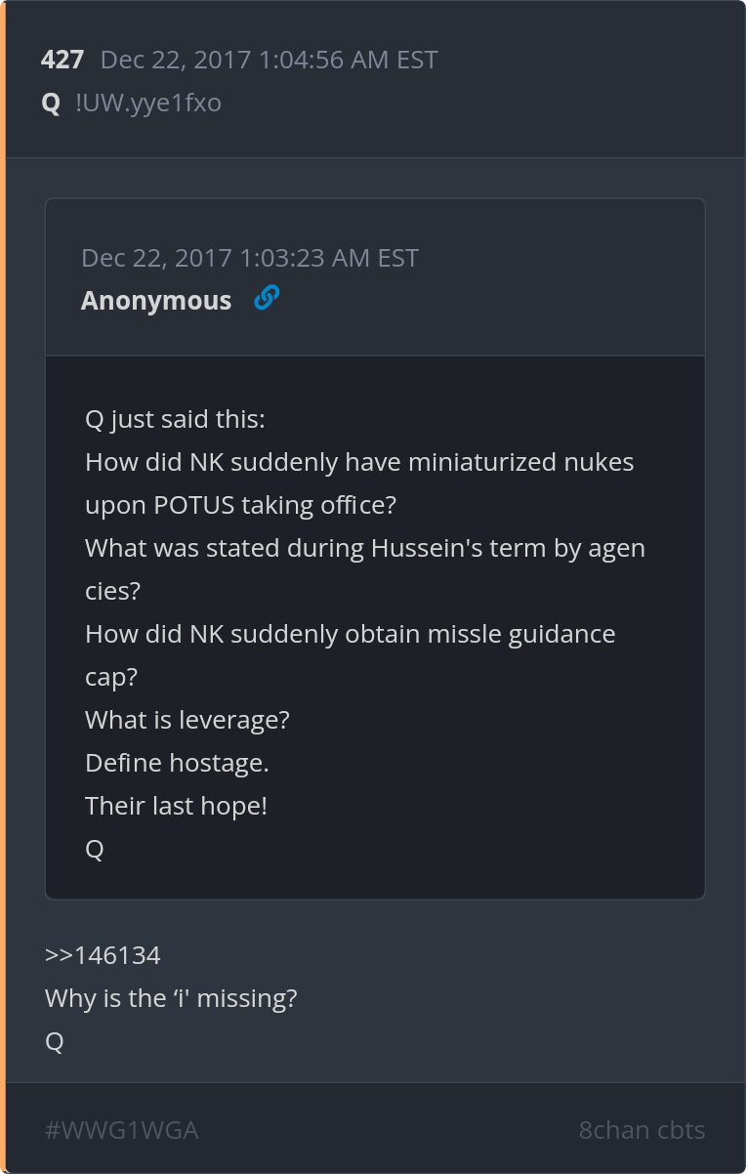Click the line mentioning Hussein's term
748x1174 pixels.
[x=365, y=569]
